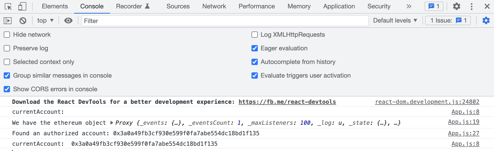Expand the Proxy object triangle
494x151 pixels.
coord(112,123)
